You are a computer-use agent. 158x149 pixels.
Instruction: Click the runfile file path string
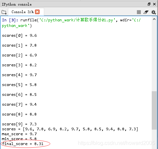pos(77,20)
